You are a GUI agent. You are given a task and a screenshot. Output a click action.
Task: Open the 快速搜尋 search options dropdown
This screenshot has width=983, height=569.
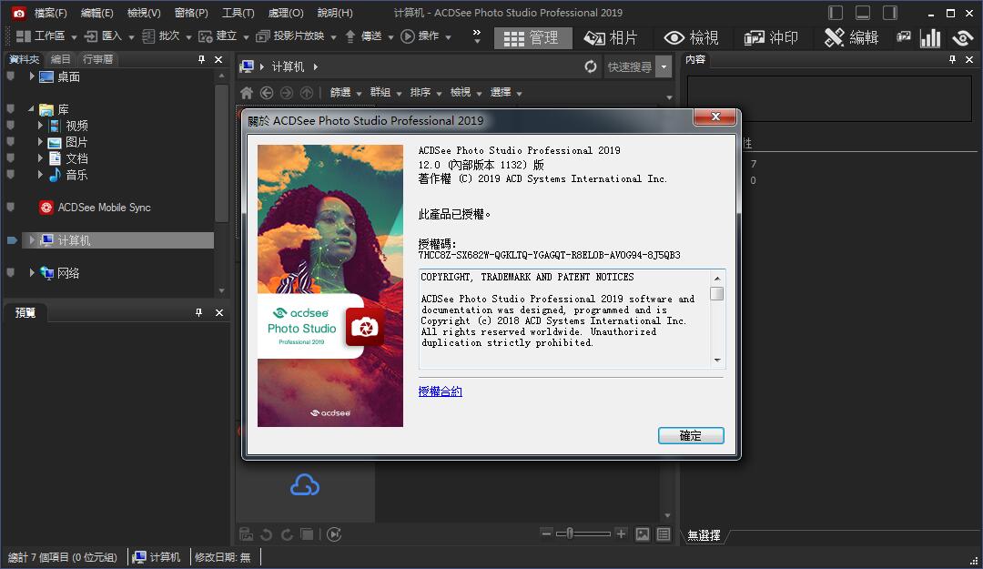point(664,66)
